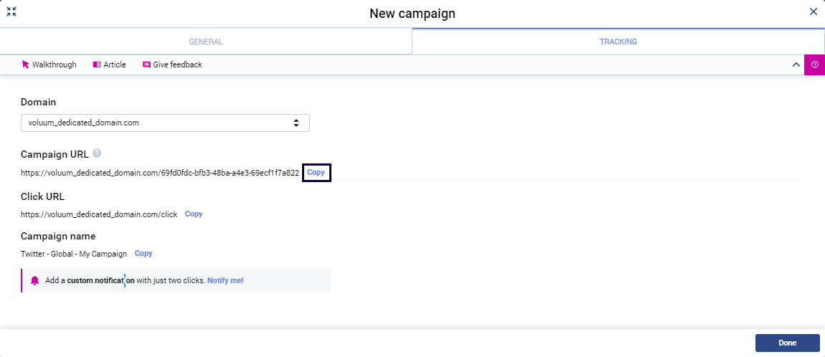Click the Campaign URL address text
Viewport: 825px width, 357px height.
coord(159,173)
